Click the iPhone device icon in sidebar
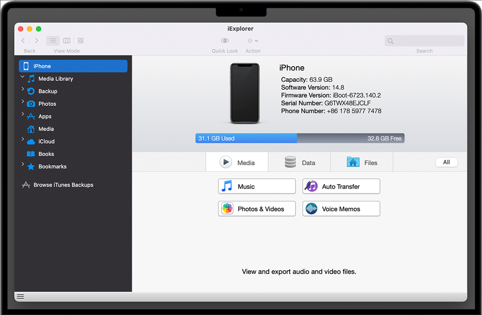 26,66
